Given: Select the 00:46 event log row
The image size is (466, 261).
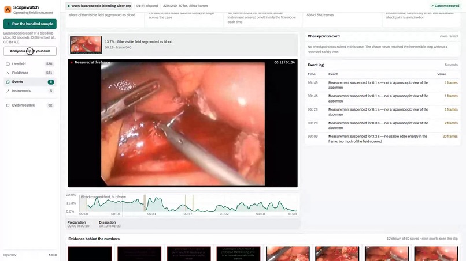Looking at the screenshot, I should point(383,99).
